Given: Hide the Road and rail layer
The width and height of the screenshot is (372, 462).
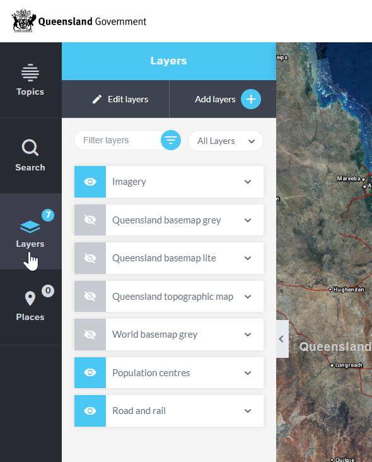Looking at the screenshot, I should (x=90, y=411).
